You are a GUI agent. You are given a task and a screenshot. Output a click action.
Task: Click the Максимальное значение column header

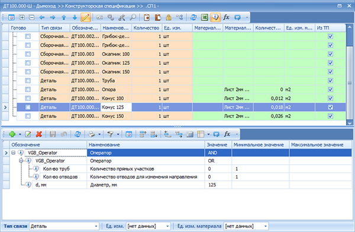pos(320,145)
